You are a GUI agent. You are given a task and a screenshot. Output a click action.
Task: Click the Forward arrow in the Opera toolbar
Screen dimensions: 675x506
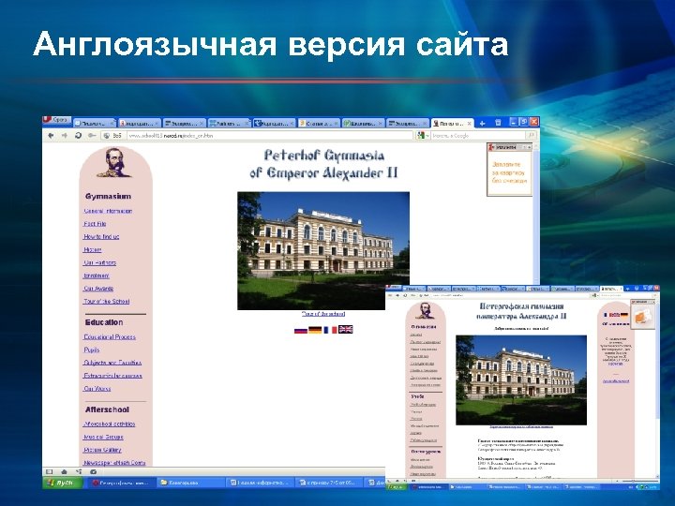point(65,136)
